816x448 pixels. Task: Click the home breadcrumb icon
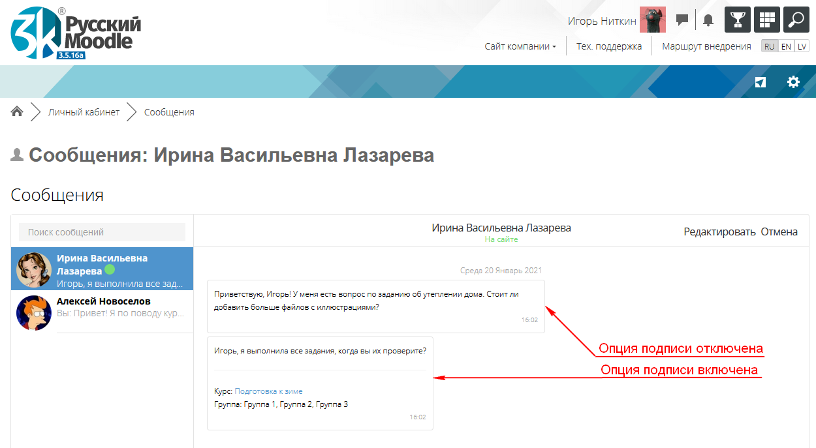point(17,112)
